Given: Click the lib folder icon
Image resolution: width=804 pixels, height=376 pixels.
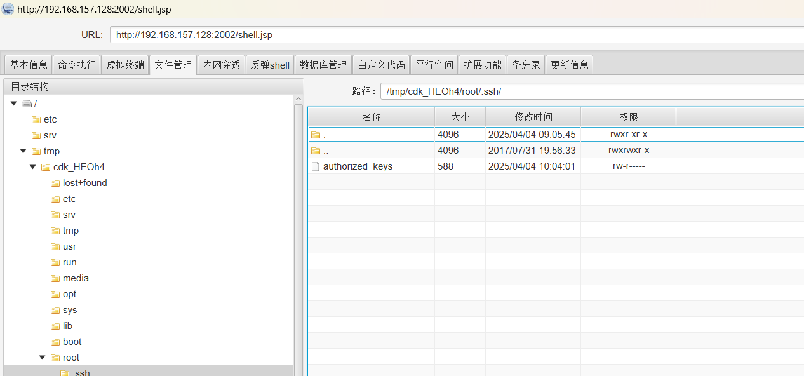Looking at the screenshot, I should click(55, 326).
